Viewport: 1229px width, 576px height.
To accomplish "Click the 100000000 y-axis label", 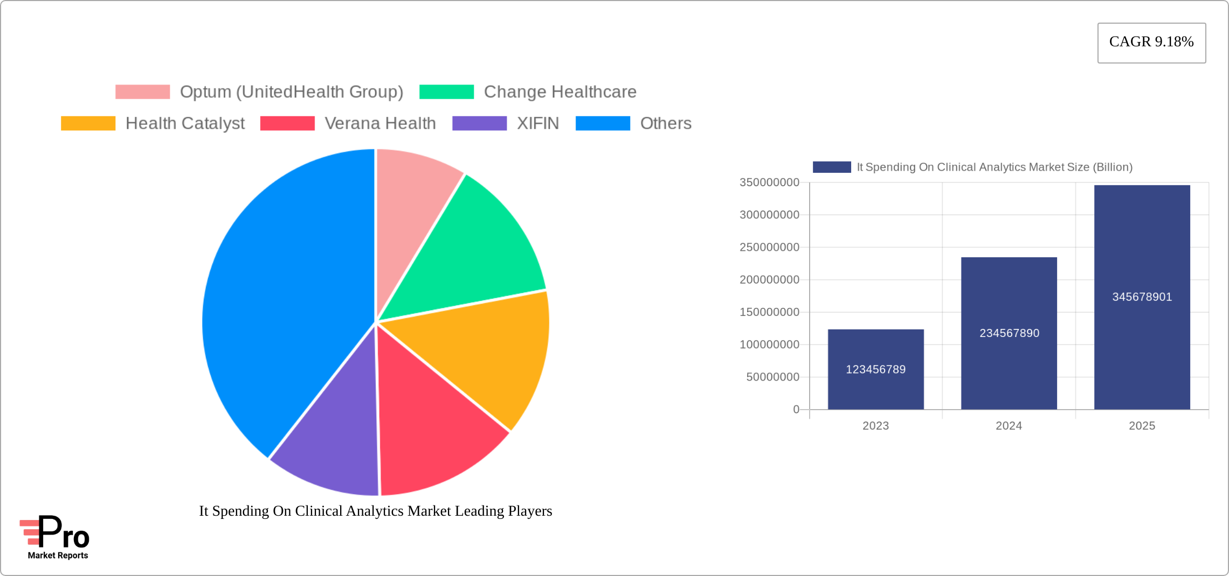I will (769, 345).
